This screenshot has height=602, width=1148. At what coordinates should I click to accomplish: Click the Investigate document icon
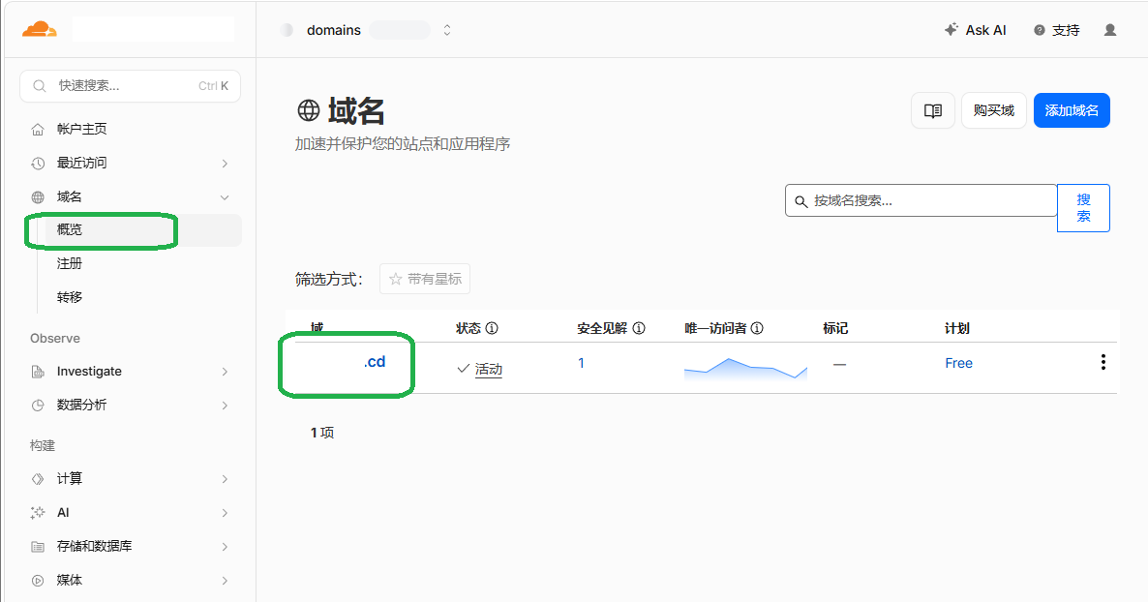tap(38, 372)
